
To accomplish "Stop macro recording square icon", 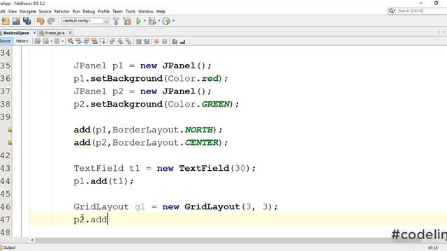I will 165,42.
